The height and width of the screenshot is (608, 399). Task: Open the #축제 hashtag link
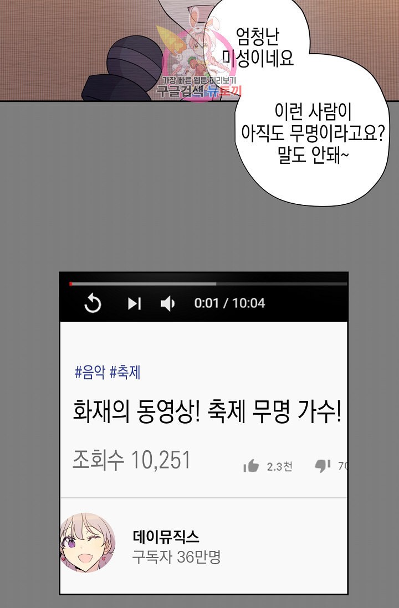[x=125, y=372]
